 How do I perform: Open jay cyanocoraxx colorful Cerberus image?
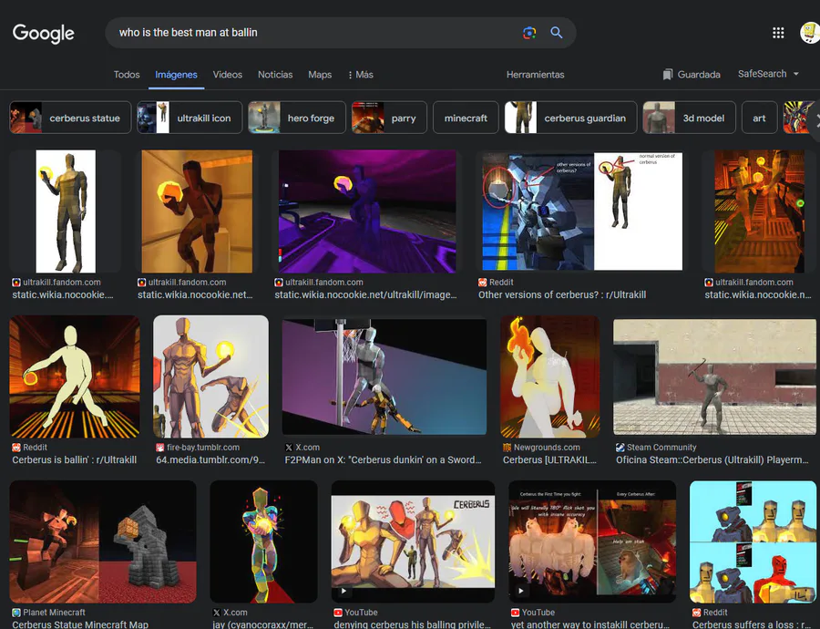[x=263, y=541]
